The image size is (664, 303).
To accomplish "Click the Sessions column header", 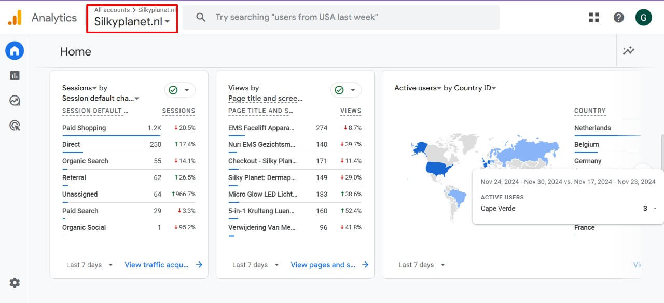I will [x=179, y=111].
